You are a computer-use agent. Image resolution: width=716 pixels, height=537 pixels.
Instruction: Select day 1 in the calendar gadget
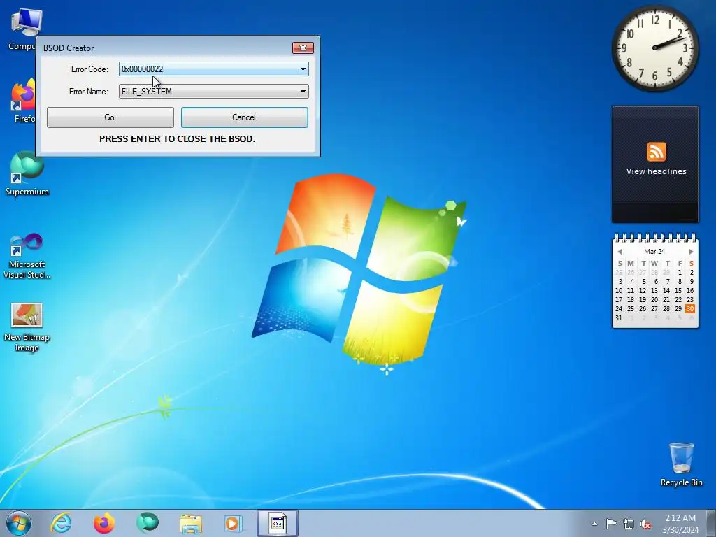(680, 273)
